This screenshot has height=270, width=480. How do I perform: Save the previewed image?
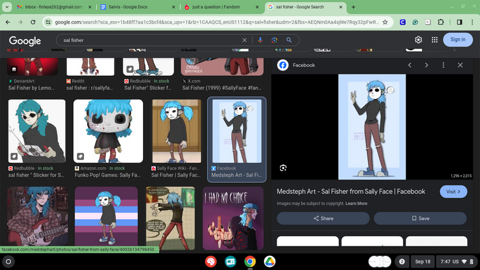(x=420, y=218)
